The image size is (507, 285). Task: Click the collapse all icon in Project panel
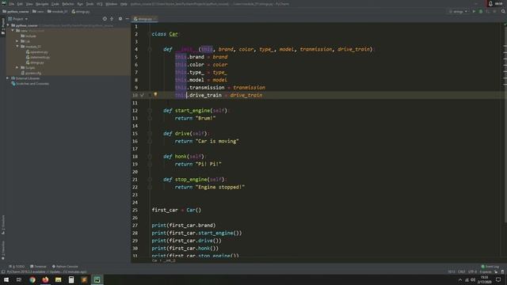[112, 19]
